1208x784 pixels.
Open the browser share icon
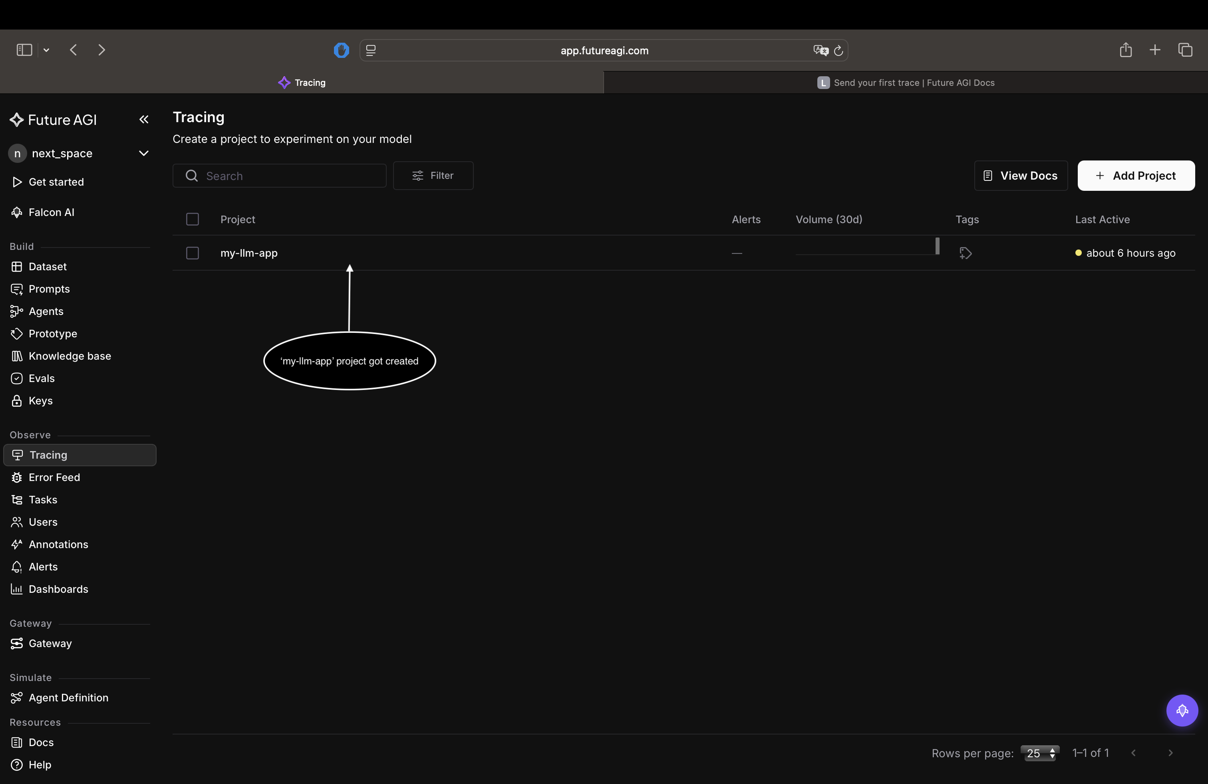(1125, 49)
